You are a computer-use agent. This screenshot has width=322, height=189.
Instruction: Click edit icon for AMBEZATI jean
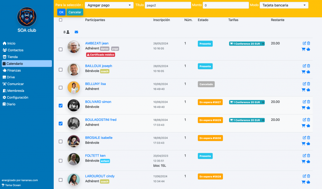pos(304,43)
